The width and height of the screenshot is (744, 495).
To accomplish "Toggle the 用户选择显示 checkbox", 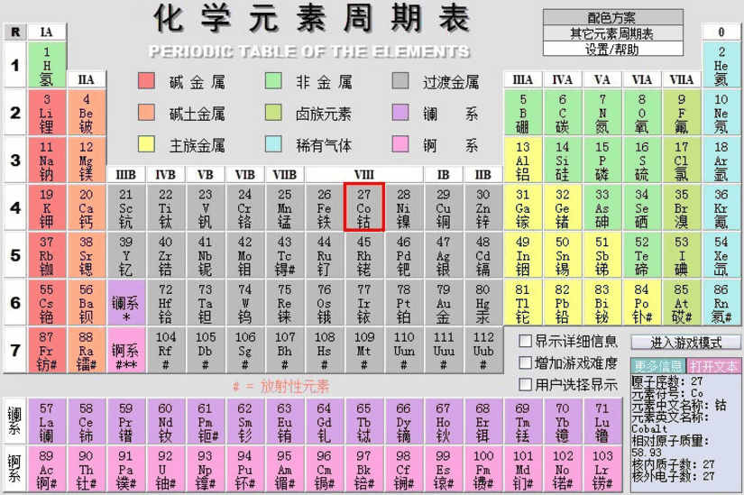I will coord(525,385).
